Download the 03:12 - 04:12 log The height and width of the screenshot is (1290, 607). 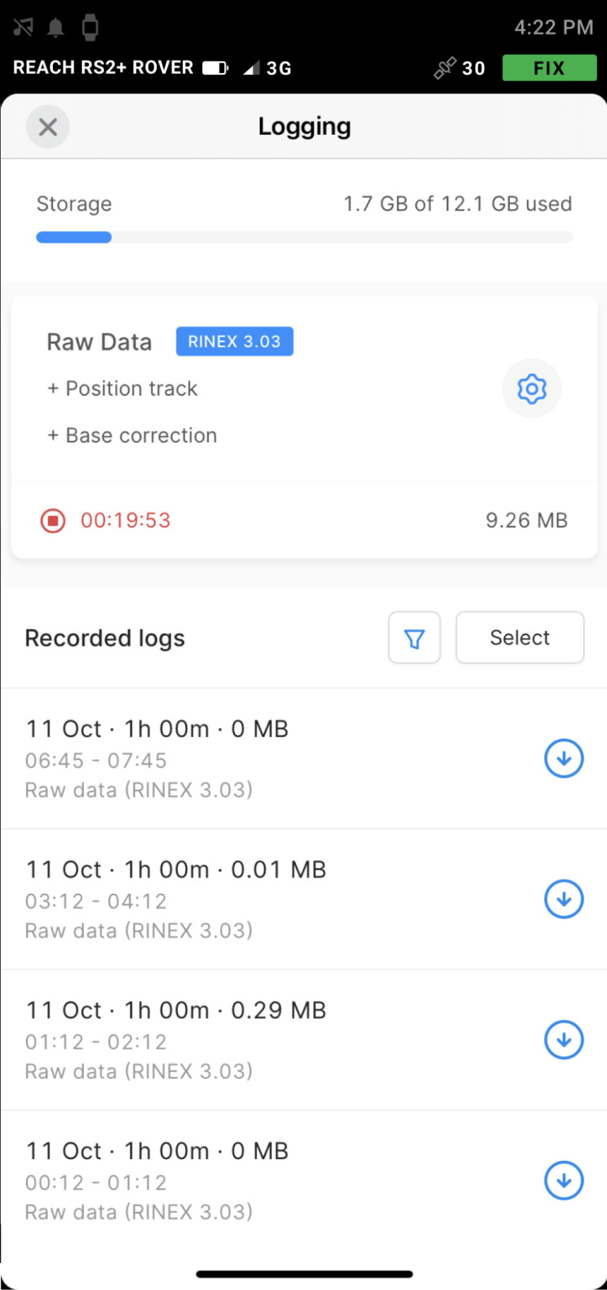pyautogui.click(x=564, y=899)
